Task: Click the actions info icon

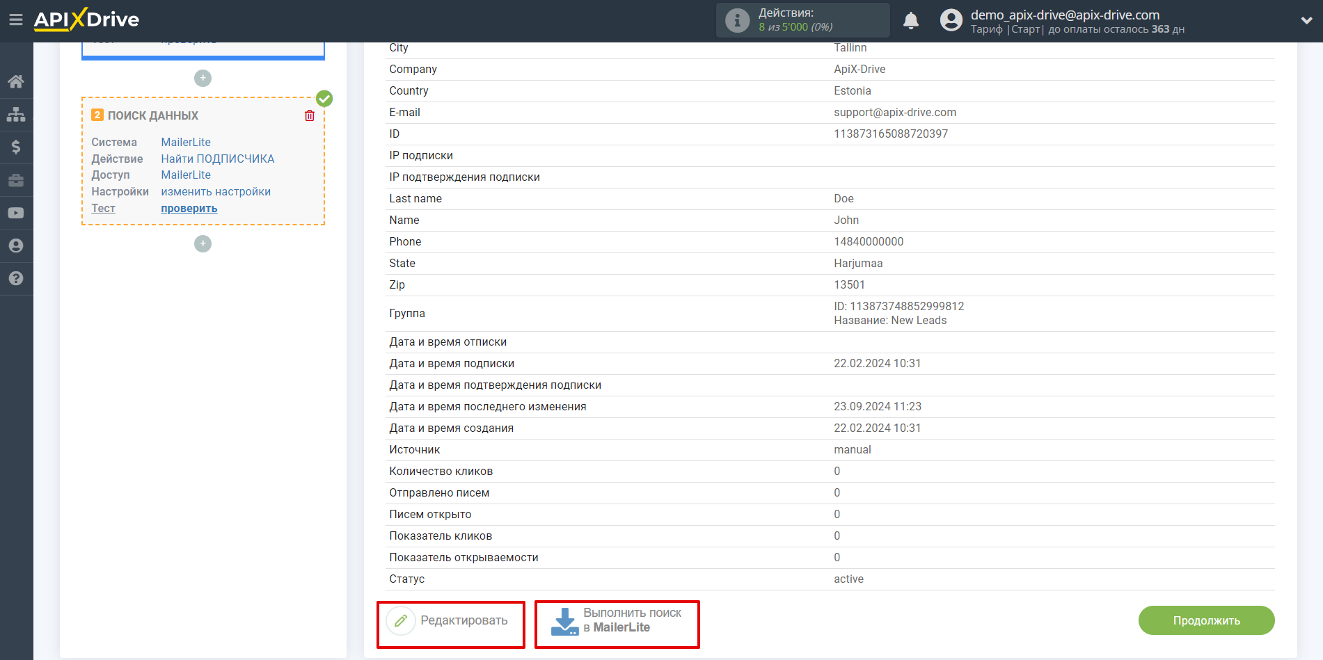Action: click(737, 20)
